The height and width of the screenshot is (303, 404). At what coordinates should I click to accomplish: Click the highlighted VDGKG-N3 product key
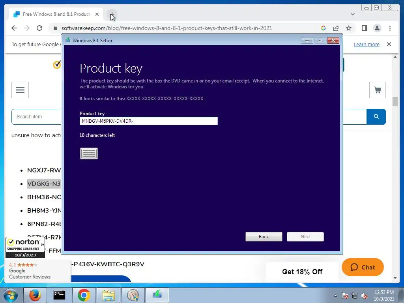44,184
